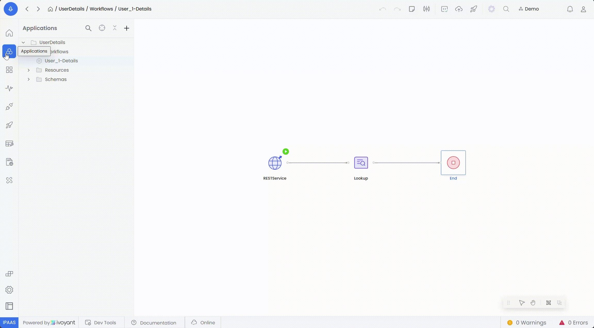Open the monitoring pulse icon in sidebar

pyautogui.click(x=9, y=88)
